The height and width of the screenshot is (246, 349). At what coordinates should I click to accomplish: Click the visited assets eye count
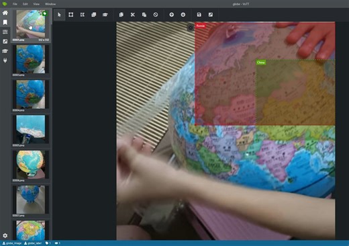[x=58, y=243]
